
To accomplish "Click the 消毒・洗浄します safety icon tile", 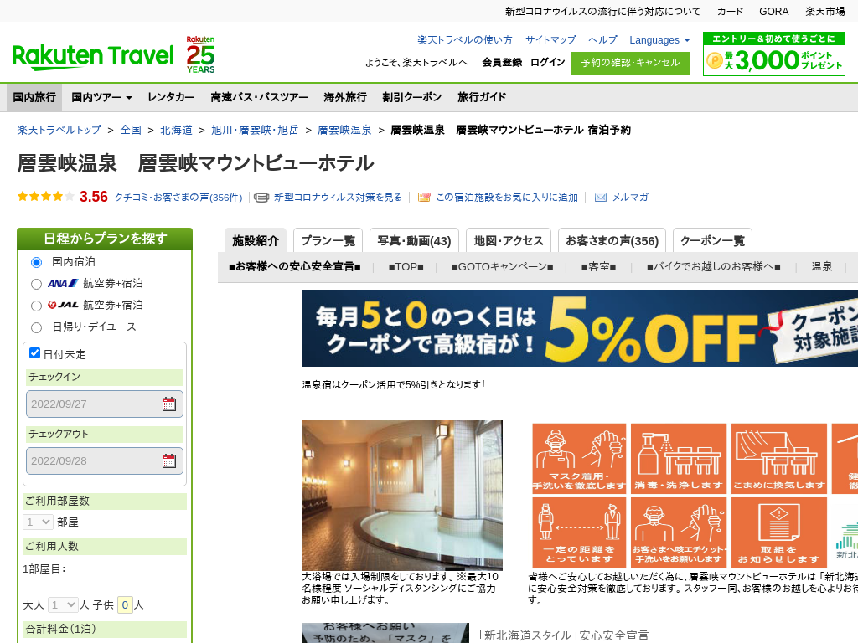I will 679,458.
